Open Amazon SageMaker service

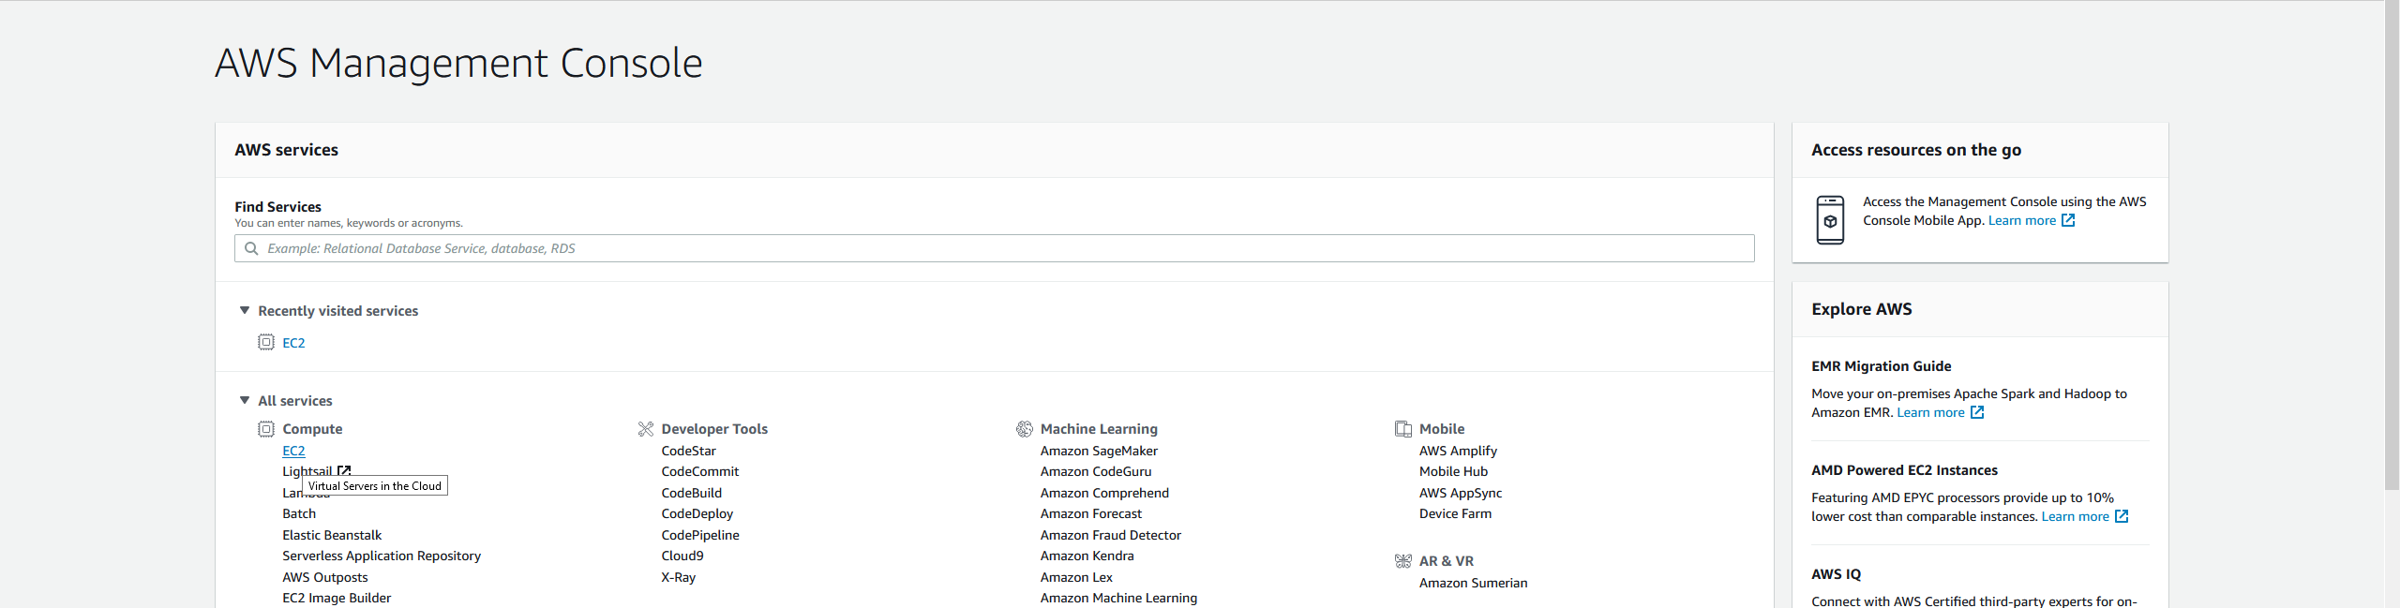tap(1099, 451)
